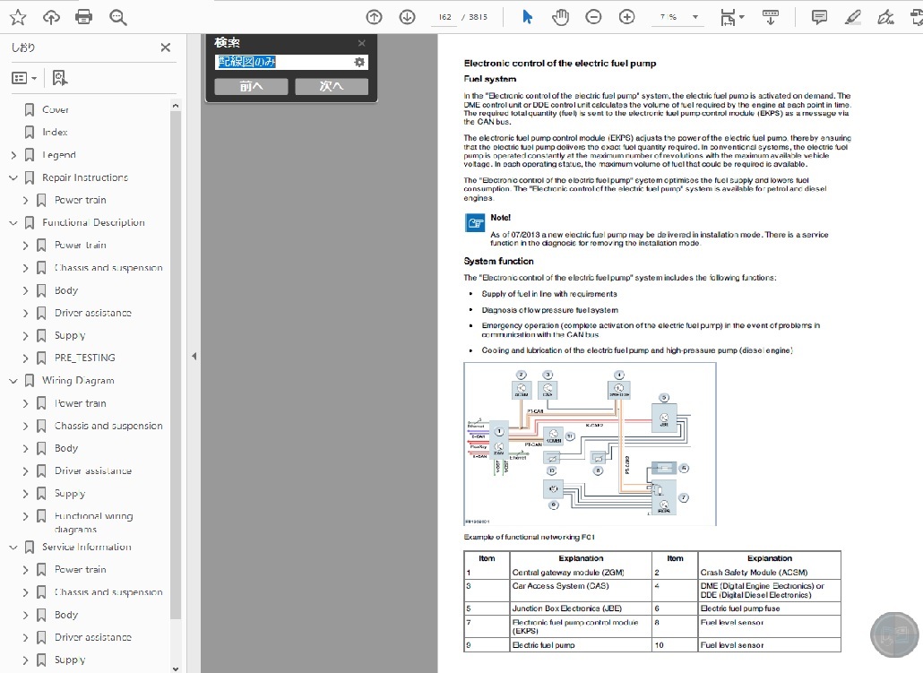Open Supply under Service Information
Viewport: 923px width, 673px height.
[x=70, y=660]
